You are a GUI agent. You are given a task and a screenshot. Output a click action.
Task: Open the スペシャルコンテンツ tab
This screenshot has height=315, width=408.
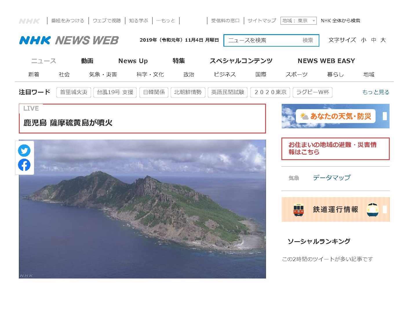[x=241, y=61]
